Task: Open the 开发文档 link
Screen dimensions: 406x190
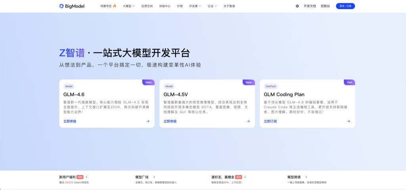Action: (310, 6)
